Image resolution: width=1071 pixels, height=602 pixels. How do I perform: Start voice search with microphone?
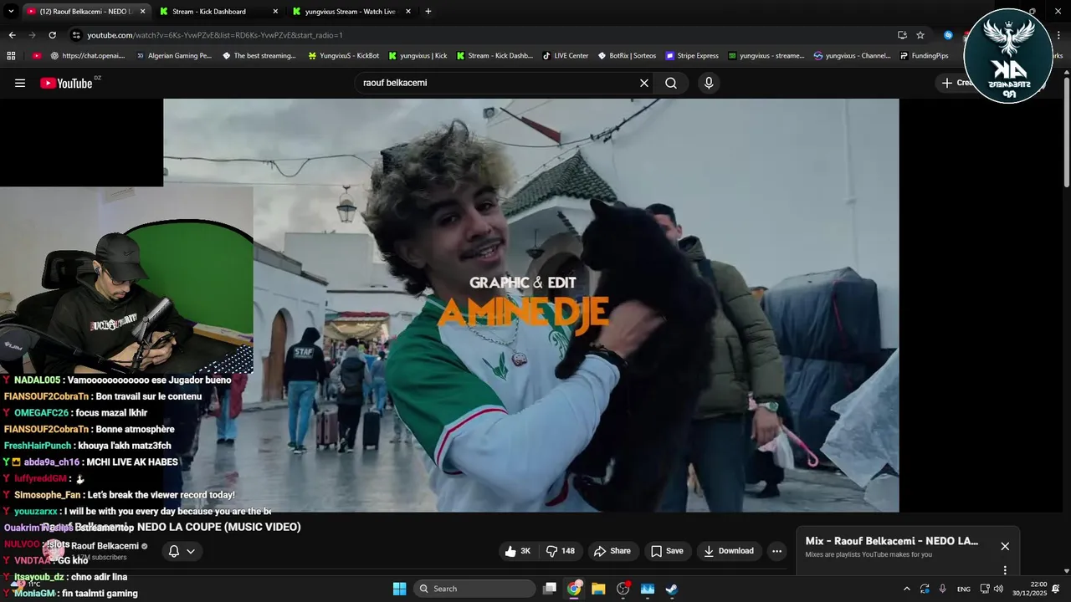tap(709, 83)
